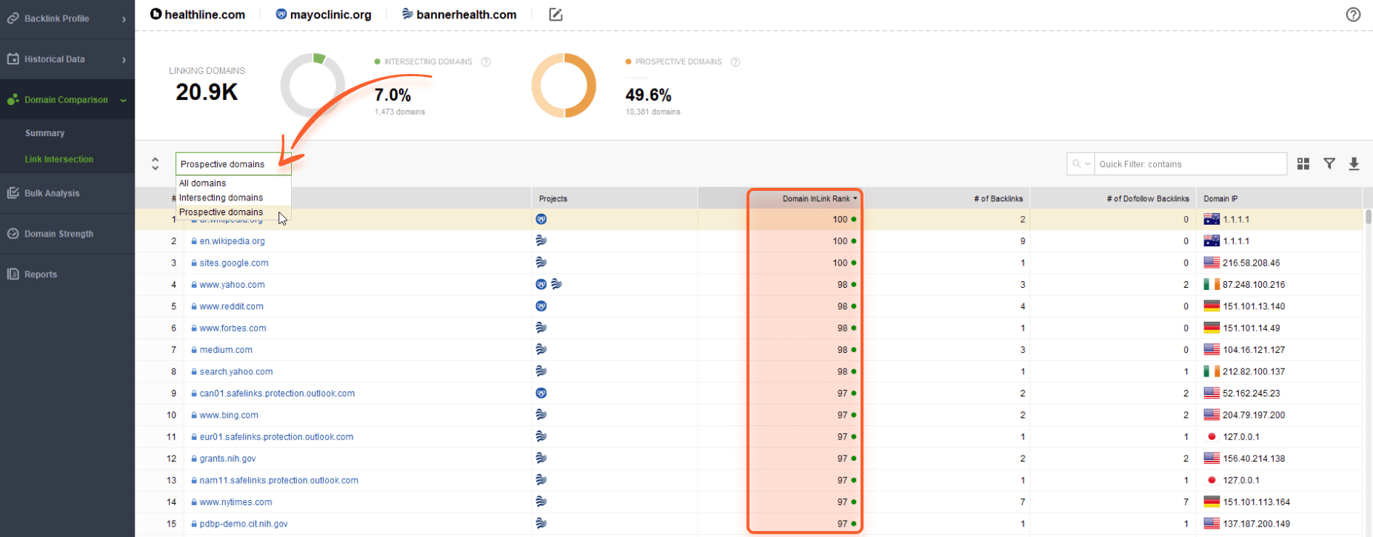The width and height of the screenshot is (1373, 537).
Task: Click mayoclinic project icon in can01.safelinks row
Action: coord(541,393)
